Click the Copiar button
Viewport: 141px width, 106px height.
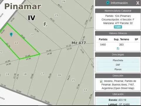[118, 27]
